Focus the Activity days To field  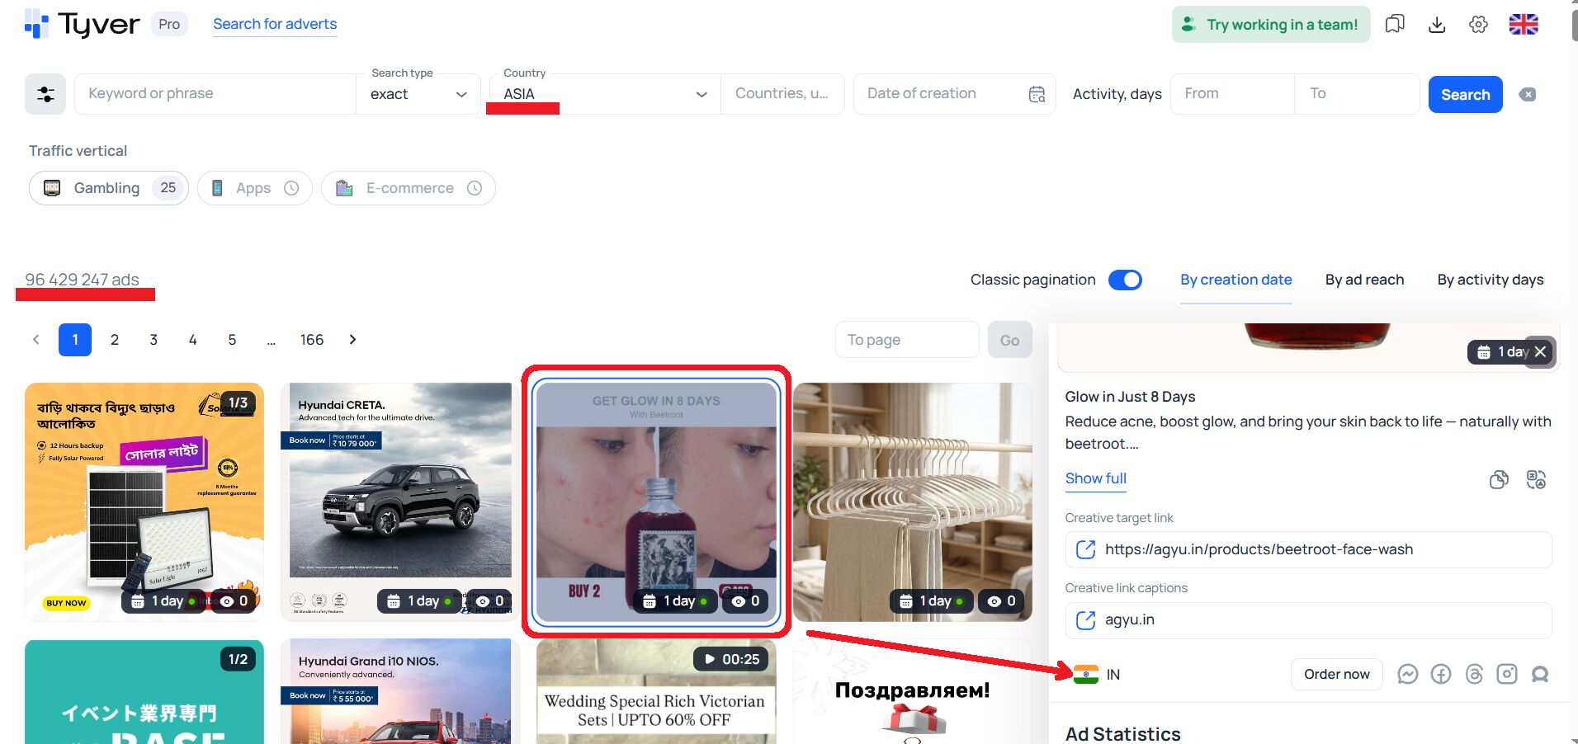[x=1358, y=94]
